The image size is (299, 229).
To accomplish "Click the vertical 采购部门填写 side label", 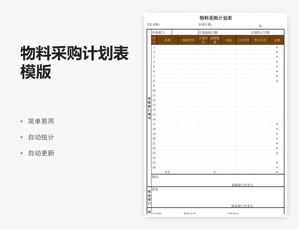I will [x=149, y=108].
